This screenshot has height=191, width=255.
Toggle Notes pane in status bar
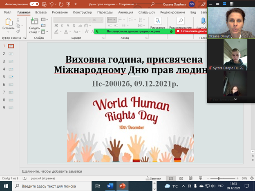pyautogui.click(x=153, y=178)
